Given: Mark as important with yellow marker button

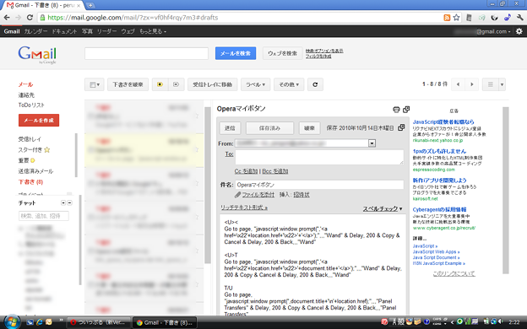Looking at the screenshot, I should click(x=160, y=84).
